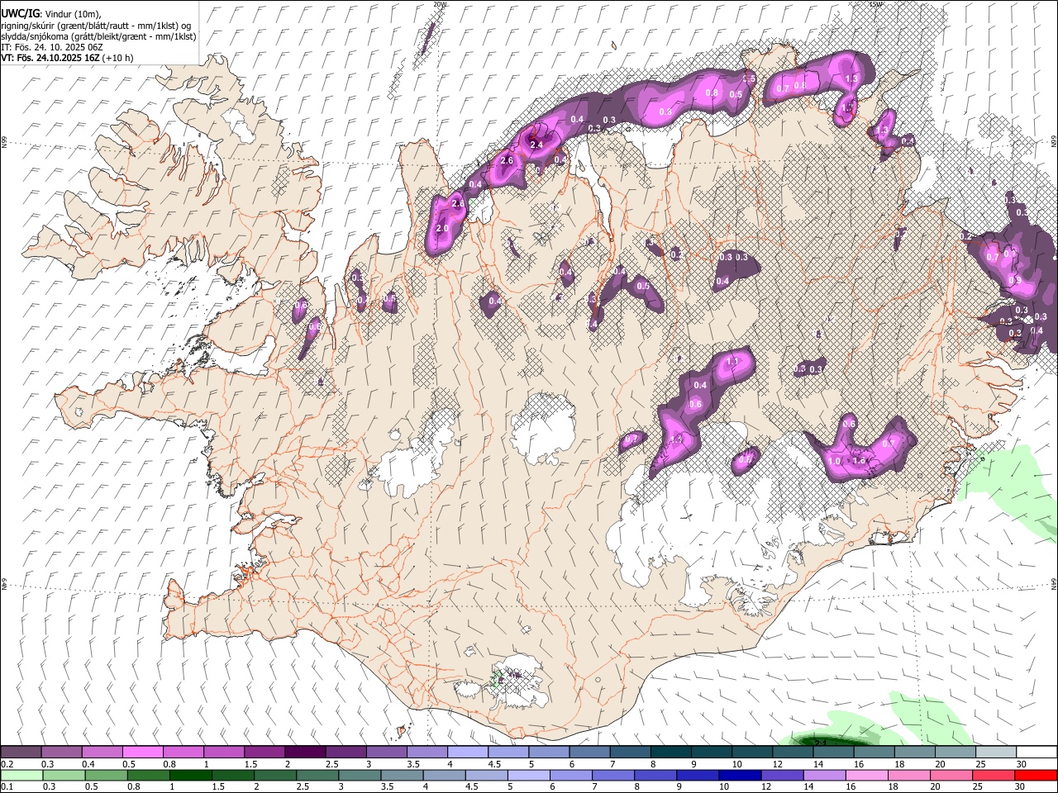Click the pale green 0.1–0.3 rain legend swatch
The image size is (1058, 793).
[x=23, y=775]
